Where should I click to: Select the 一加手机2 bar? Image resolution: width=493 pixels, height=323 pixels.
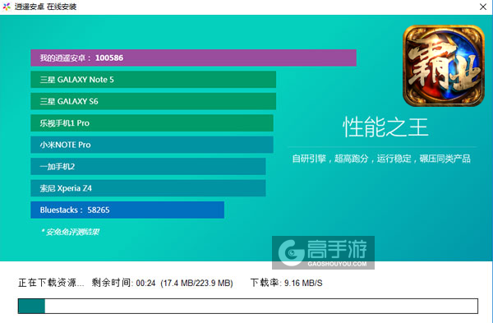[148, 166]
